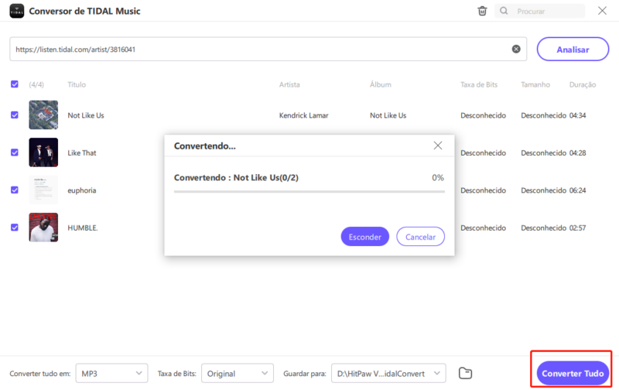Close the Conversor de TIDAL Music window
Screen dimensions: 619x390
tap(602, 11)
